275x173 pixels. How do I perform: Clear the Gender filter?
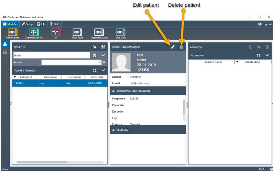pyautogui.click(x=104, y=62)
